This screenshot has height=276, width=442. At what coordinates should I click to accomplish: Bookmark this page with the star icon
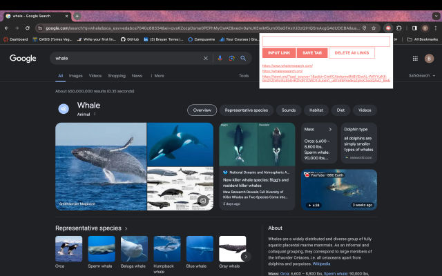click(374, 28)
